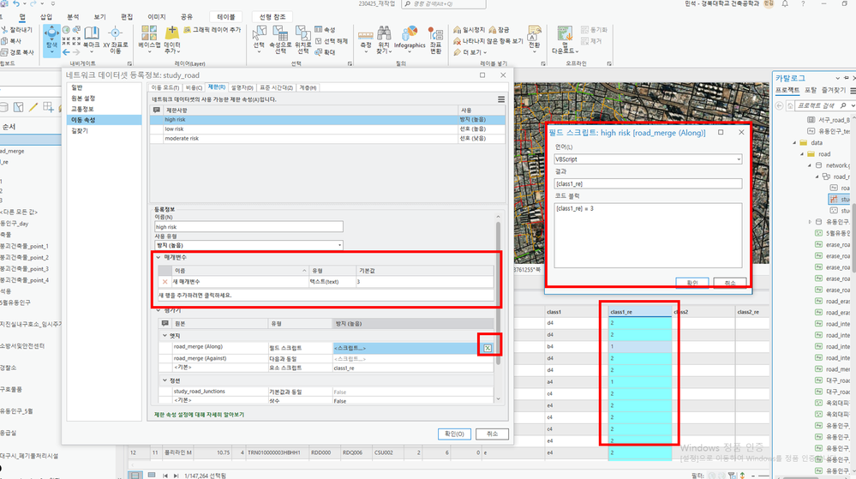Click 취소 in the field script dialog

coord(730,283)
